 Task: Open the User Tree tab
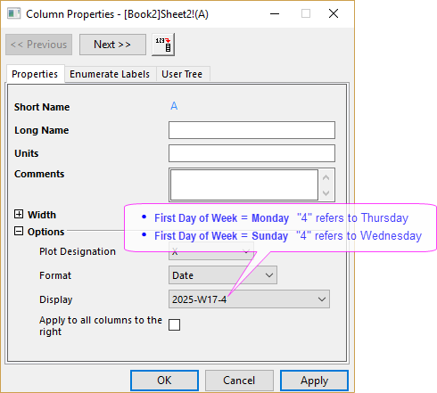(x=182, y=74)
